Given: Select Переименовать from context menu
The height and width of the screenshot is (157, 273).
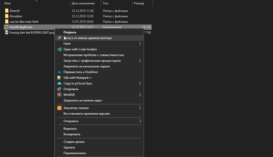Looking at the screenshot, I should coord(99,153).
